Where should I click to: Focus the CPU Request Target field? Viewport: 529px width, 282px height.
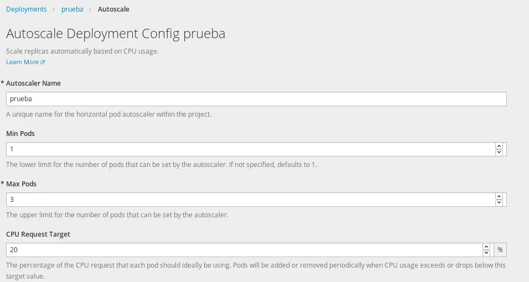point(243,250)
